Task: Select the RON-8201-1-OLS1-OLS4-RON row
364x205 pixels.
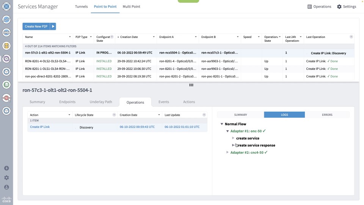Action: [188, 69]
